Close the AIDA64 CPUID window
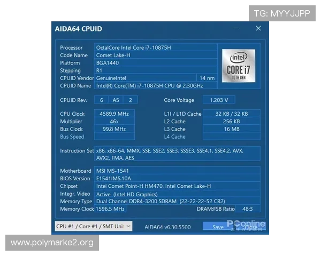Screen dimensions: 321x256 point(258,28)
